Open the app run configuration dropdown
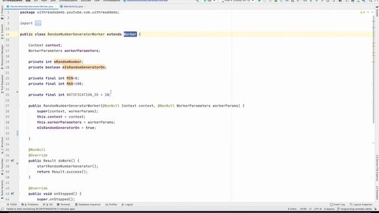 pyautogui.click(x=209, y=1)
